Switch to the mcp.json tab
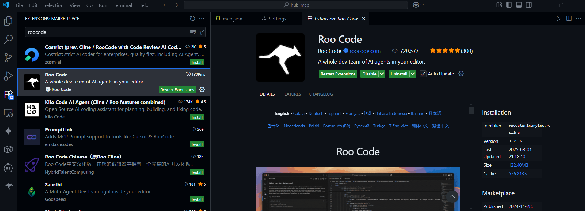 234,19
